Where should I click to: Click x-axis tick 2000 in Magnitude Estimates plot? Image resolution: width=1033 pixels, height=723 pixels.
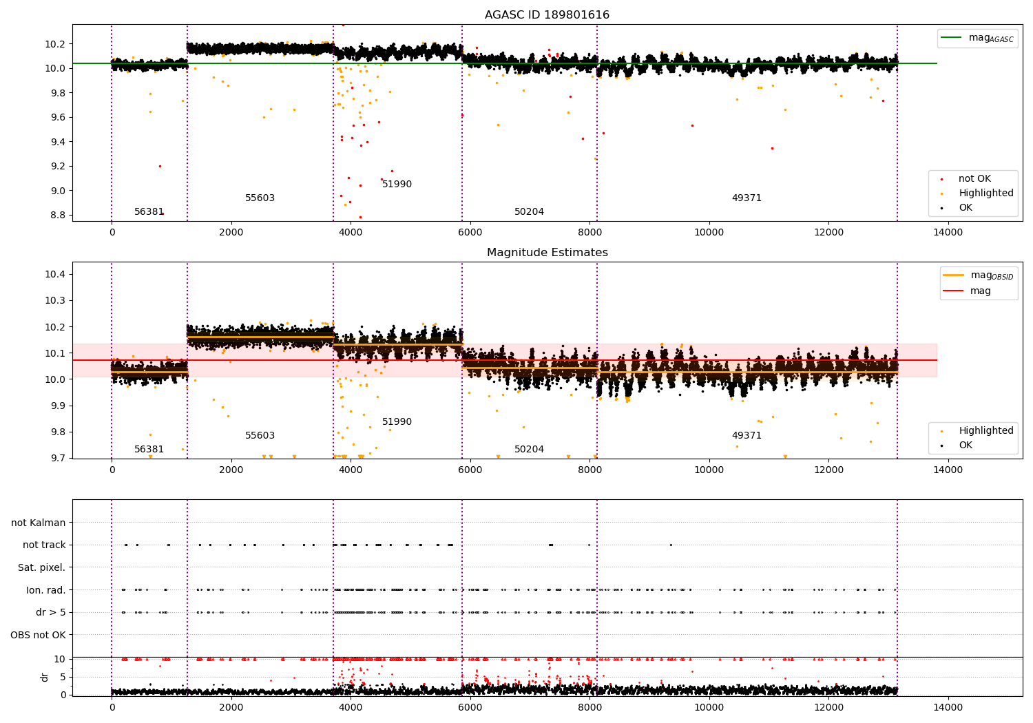[231, 470]
